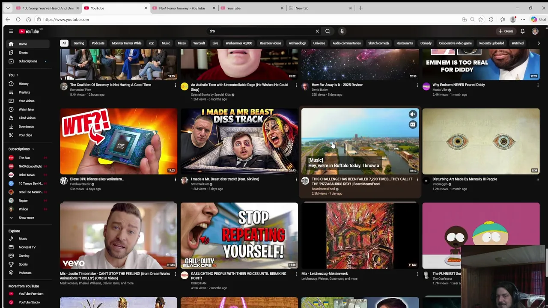
Task: Open the YouTube hamburger guide menu
Action: [x=11, y=31]
